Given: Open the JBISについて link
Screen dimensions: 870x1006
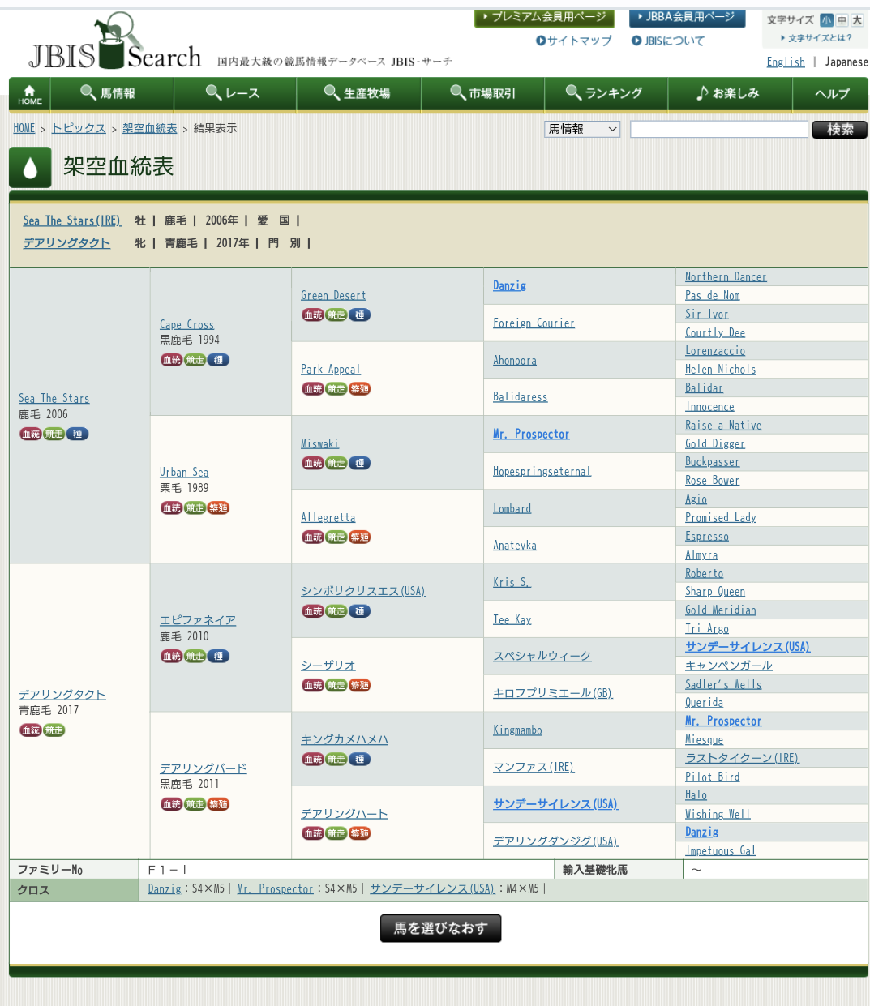Looking at the screenshot, I should (x=668, y=41).
